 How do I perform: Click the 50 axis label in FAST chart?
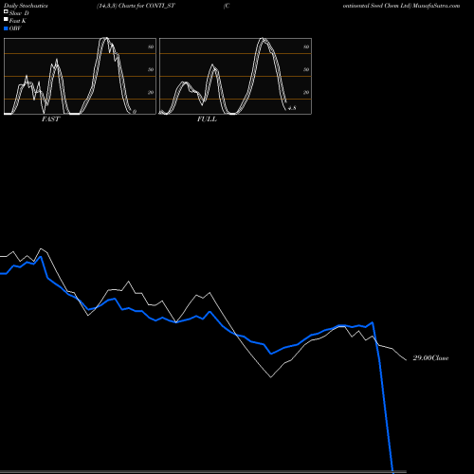(x=151, y=69)
